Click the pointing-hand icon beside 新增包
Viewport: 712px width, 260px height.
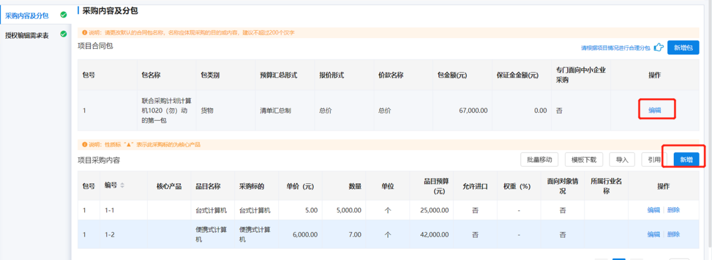coord(658,48)
